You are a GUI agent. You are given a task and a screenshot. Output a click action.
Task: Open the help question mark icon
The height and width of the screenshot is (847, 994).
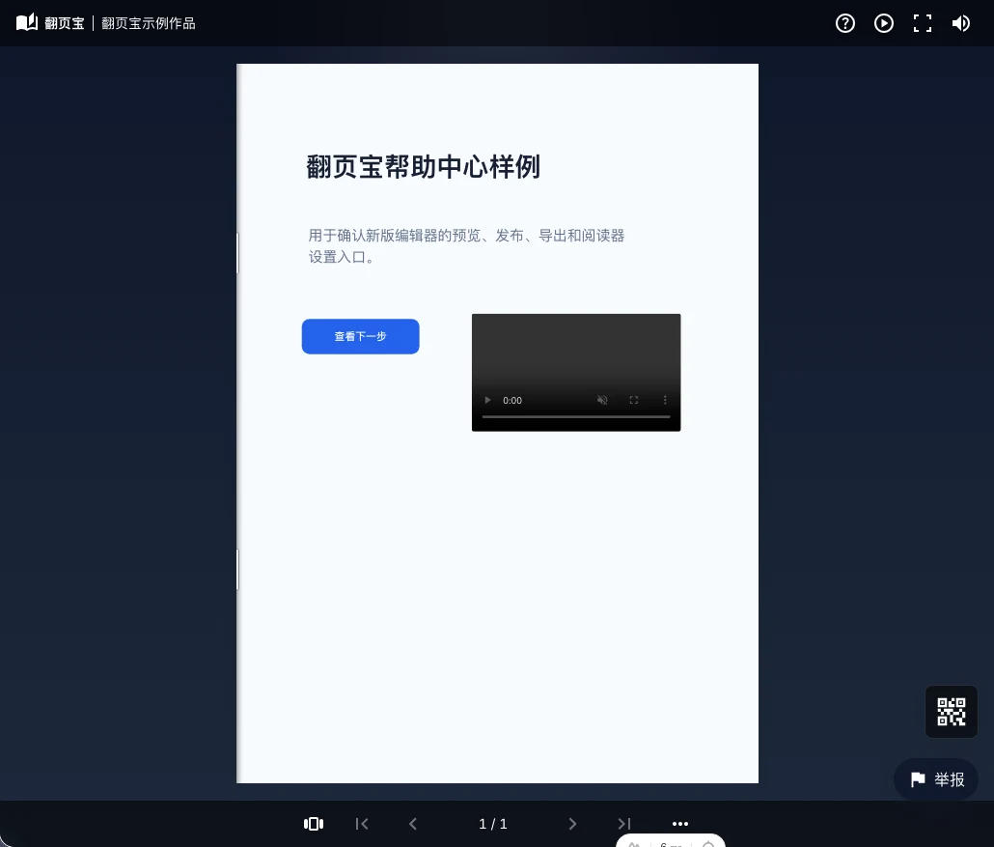pos(845,23)
